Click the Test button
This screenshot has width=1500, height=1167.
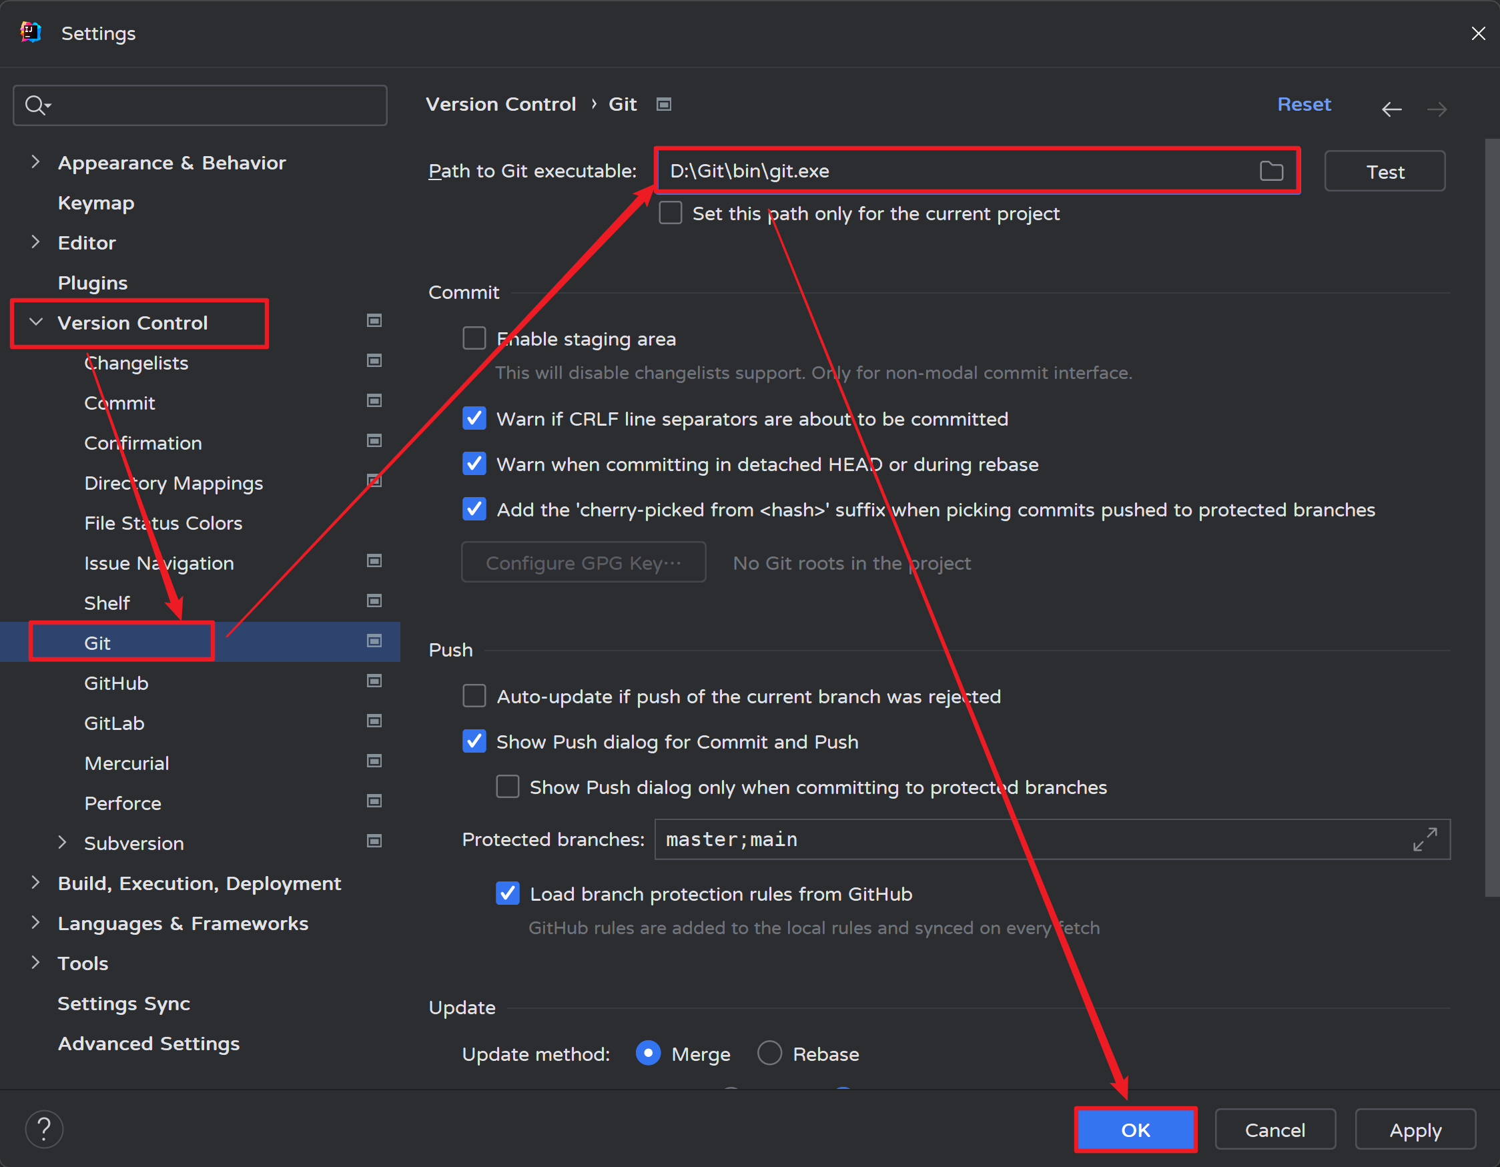[1384, 171]
